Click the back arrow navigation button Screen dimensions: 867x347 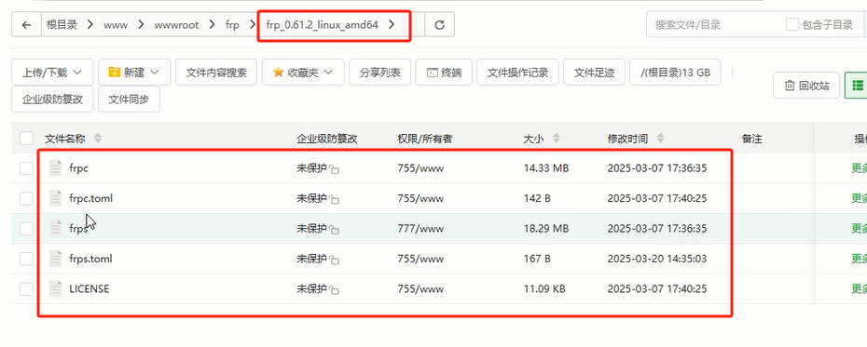pyautogui.click(x=26, y=25)
